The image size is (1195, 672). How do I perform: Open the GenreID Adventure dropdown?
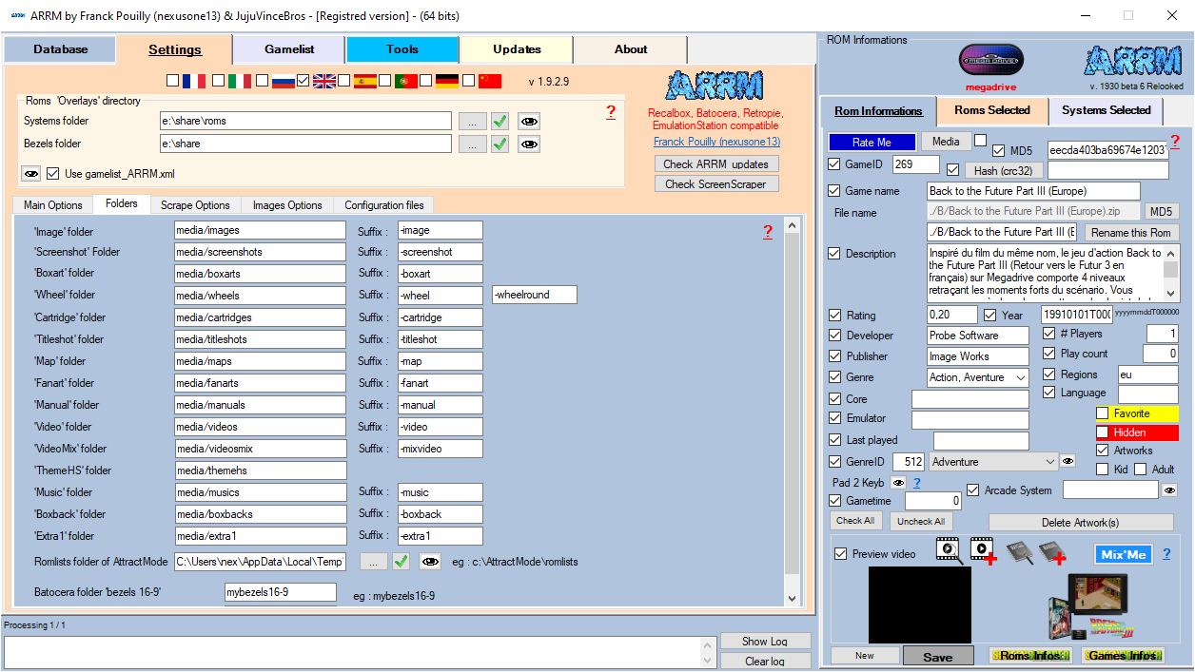tap(1049, 462)
